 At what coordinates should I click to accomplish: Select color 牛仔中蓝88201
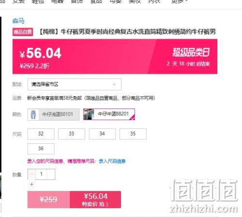click(x=109, y=114)
